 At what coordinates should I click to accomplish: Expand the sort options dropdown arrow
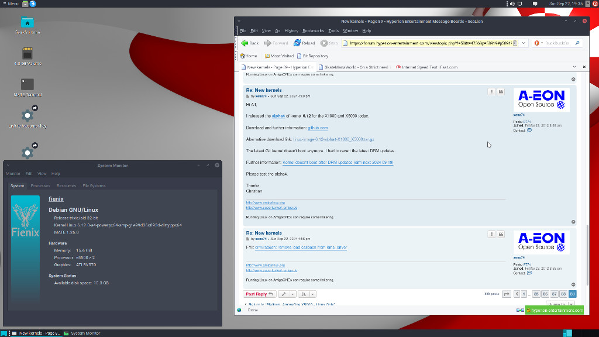coord(312,294)
